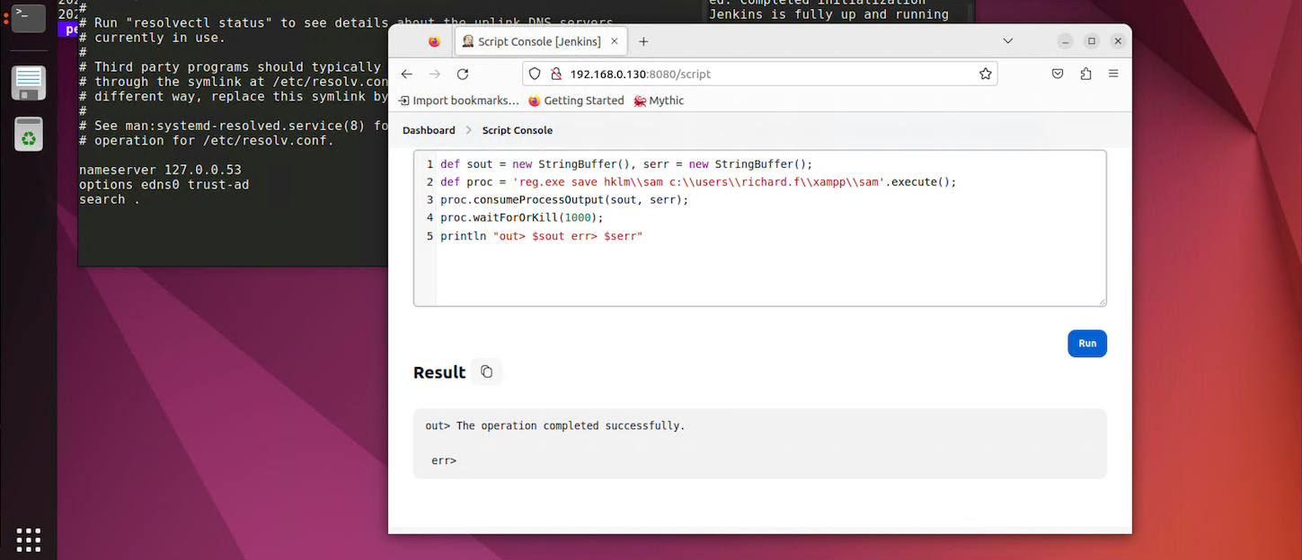Open the Trash icon in the dock

tap(28, 135)
